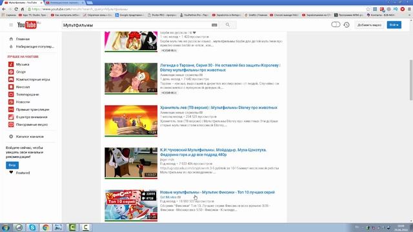Open Новые мультфильмы Фиксики title link
Screen dimensions: 413x232
(x=217, y=192)
